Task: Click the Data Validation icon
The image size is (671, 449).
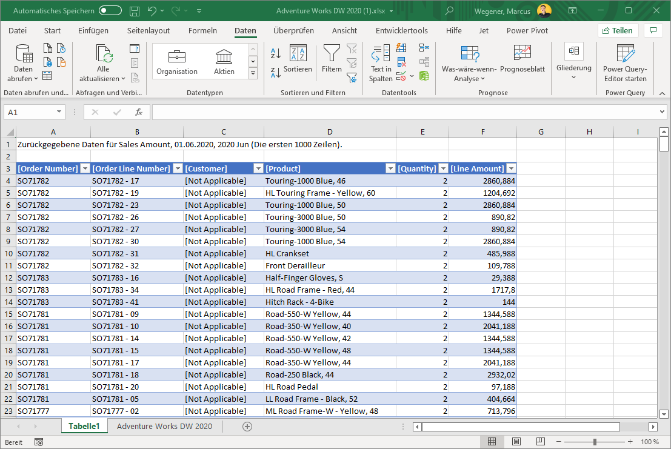Action: click(401, 76)
